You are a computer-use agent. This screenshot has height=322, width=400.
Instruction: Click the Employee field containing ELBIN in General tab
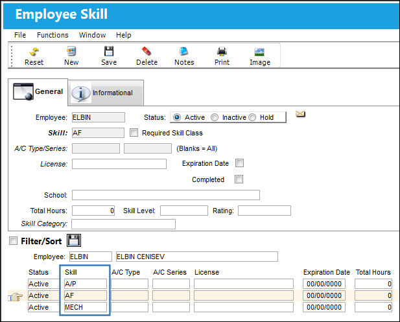point(99,117)
